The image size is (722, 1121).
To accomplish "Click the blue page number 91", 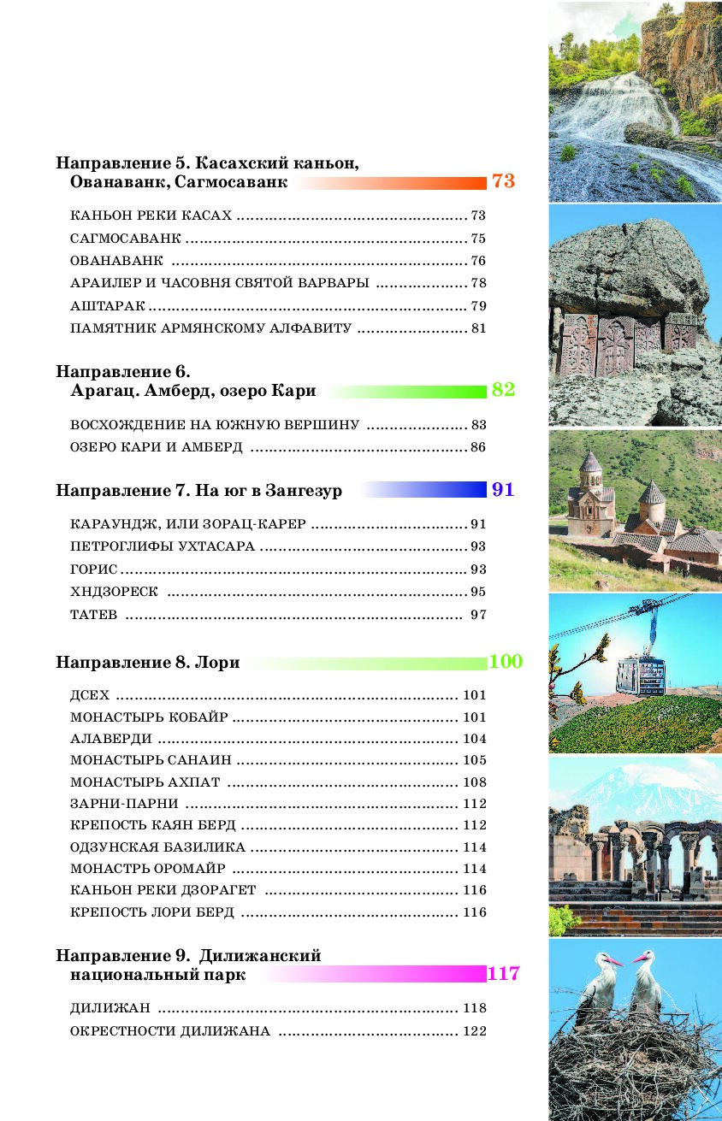I will point(503,490).
